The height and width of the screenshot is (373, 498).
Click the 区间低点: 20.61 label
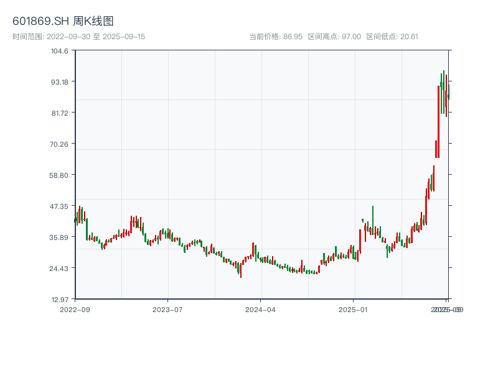392,37
